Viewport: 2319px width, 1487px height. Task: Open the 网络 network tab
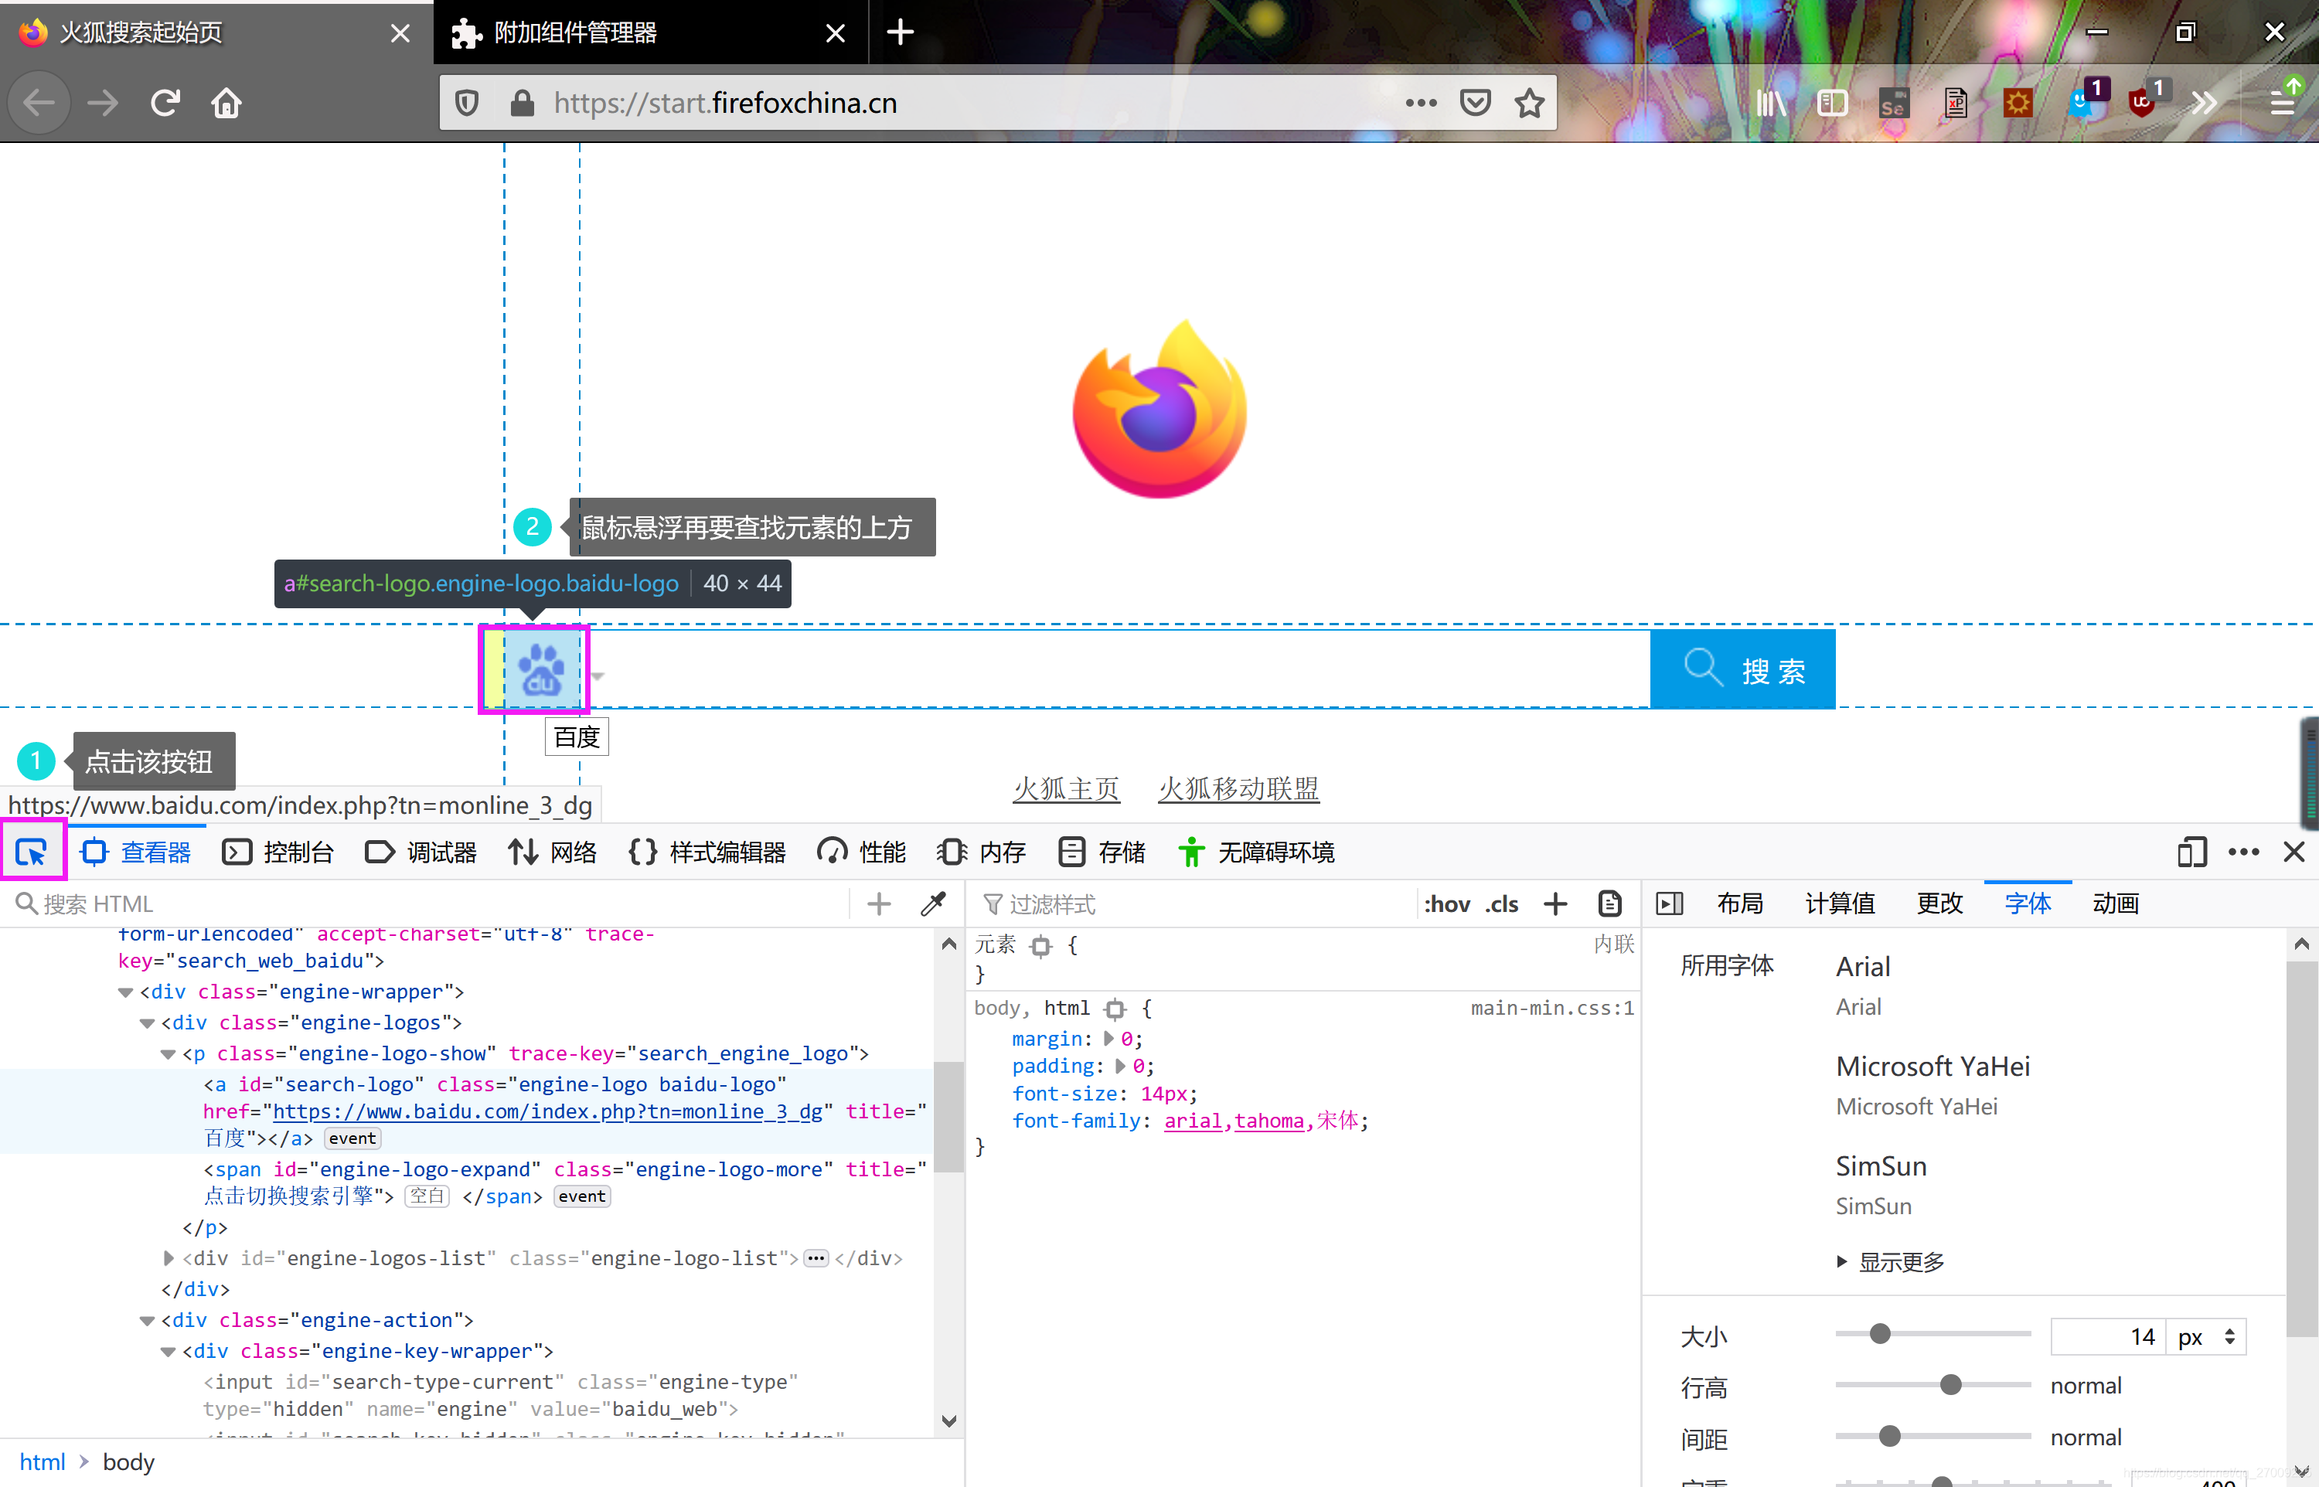[553, 852]
